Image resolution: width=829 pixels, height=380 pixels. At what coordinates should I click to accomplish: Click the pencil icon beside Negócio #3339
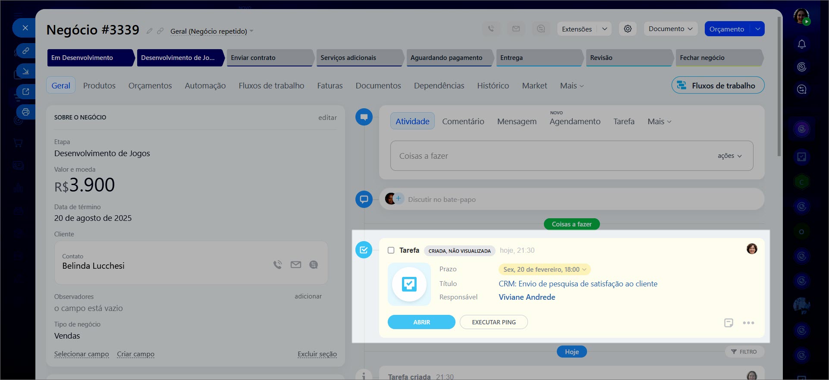(x=149, y=31)
